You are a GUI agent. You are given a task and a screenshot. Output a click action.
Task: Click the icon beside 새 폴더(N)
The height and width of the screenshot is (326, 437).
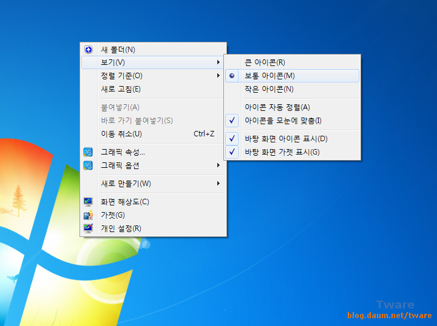pos(89,50)
